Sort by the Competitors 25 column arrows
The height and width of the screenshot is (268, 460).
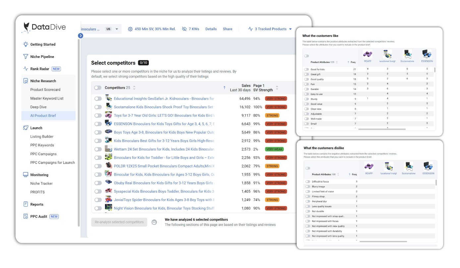134,88
